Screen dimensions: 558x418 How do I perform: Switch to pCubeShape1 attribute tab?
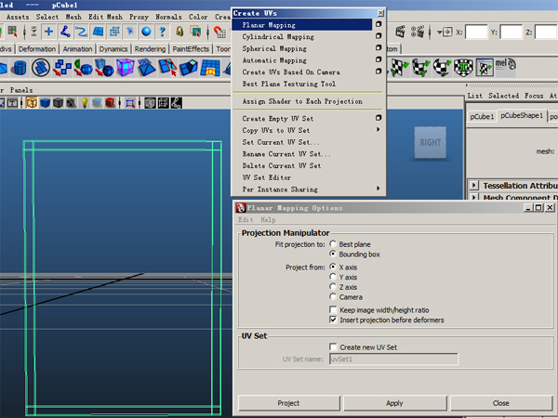click(x=522, y=115)
